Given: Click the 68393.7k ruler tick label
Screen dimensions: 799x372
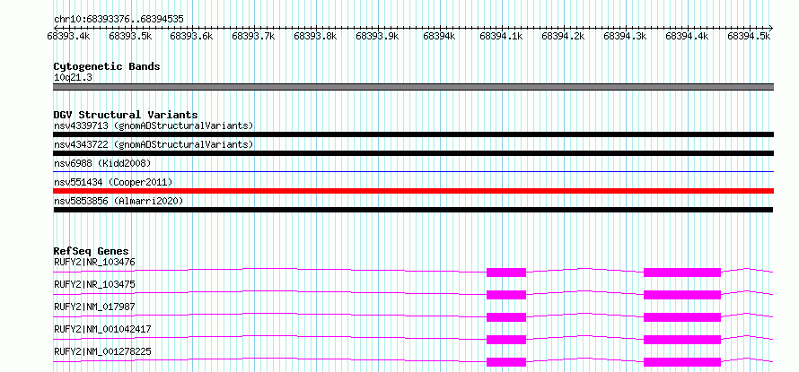Looking at the screenshot, I should tap(253, 36).
